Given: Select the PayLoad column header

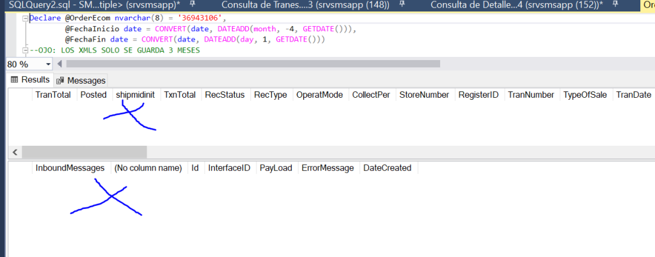Looking at the screenshot, I should pyautogui.click(x=276, y=167).
